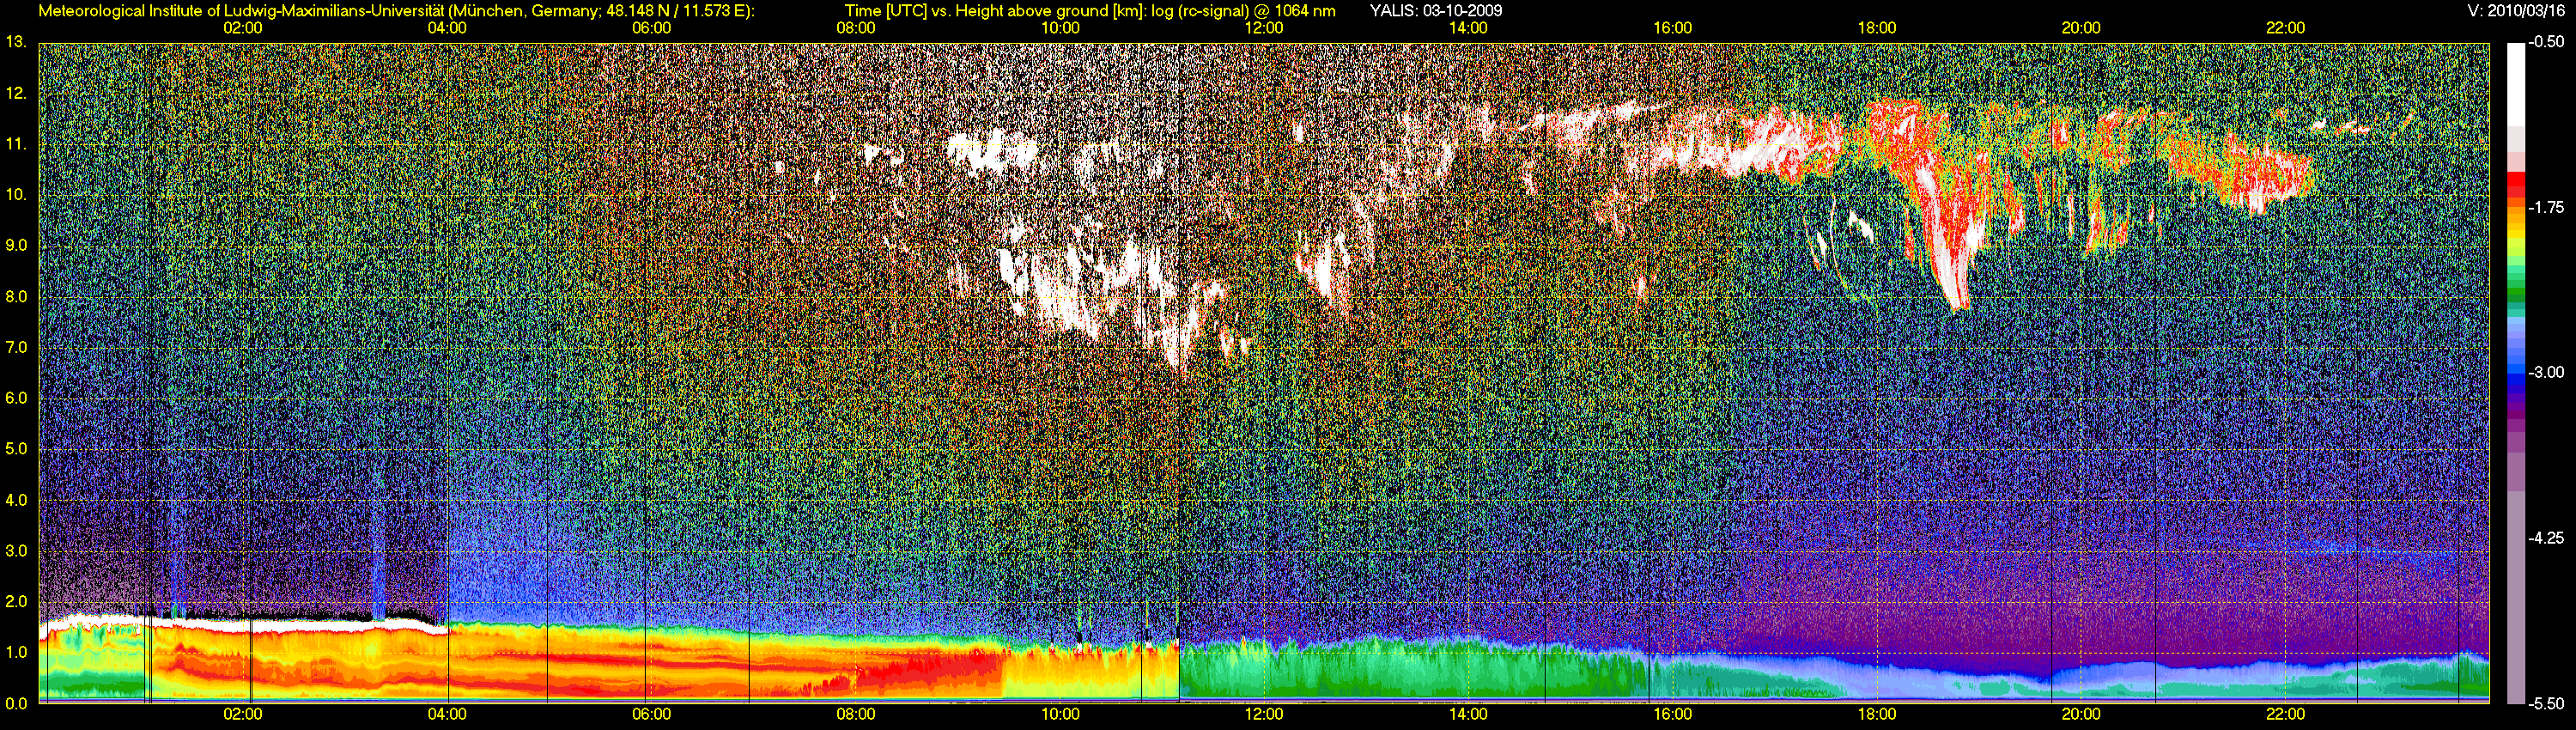Click the '20:00' label on the upper time axis
2576x730 pixels.
[x=2081, y=28]
